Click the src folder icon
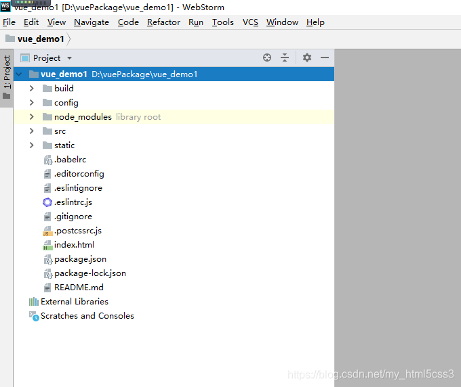This screenshot has height=387, width=461. [47, 131]
